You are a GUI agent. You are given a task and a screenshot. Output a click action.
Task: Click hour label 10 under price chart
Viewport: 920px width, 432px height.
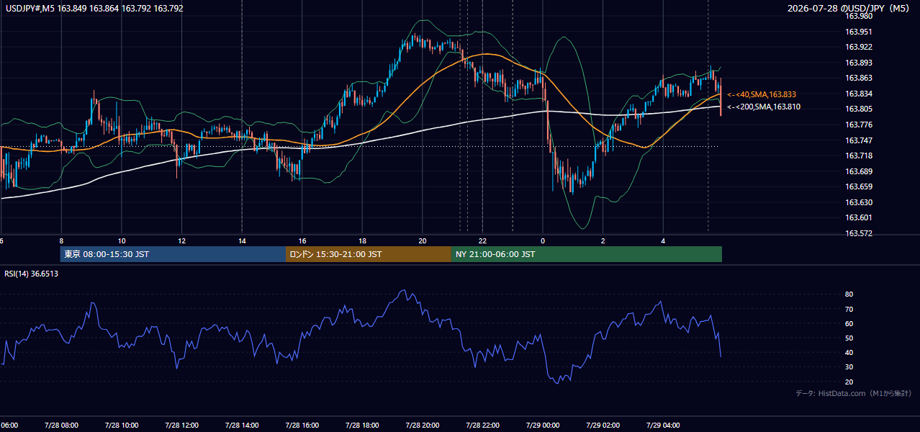[122, 241]
